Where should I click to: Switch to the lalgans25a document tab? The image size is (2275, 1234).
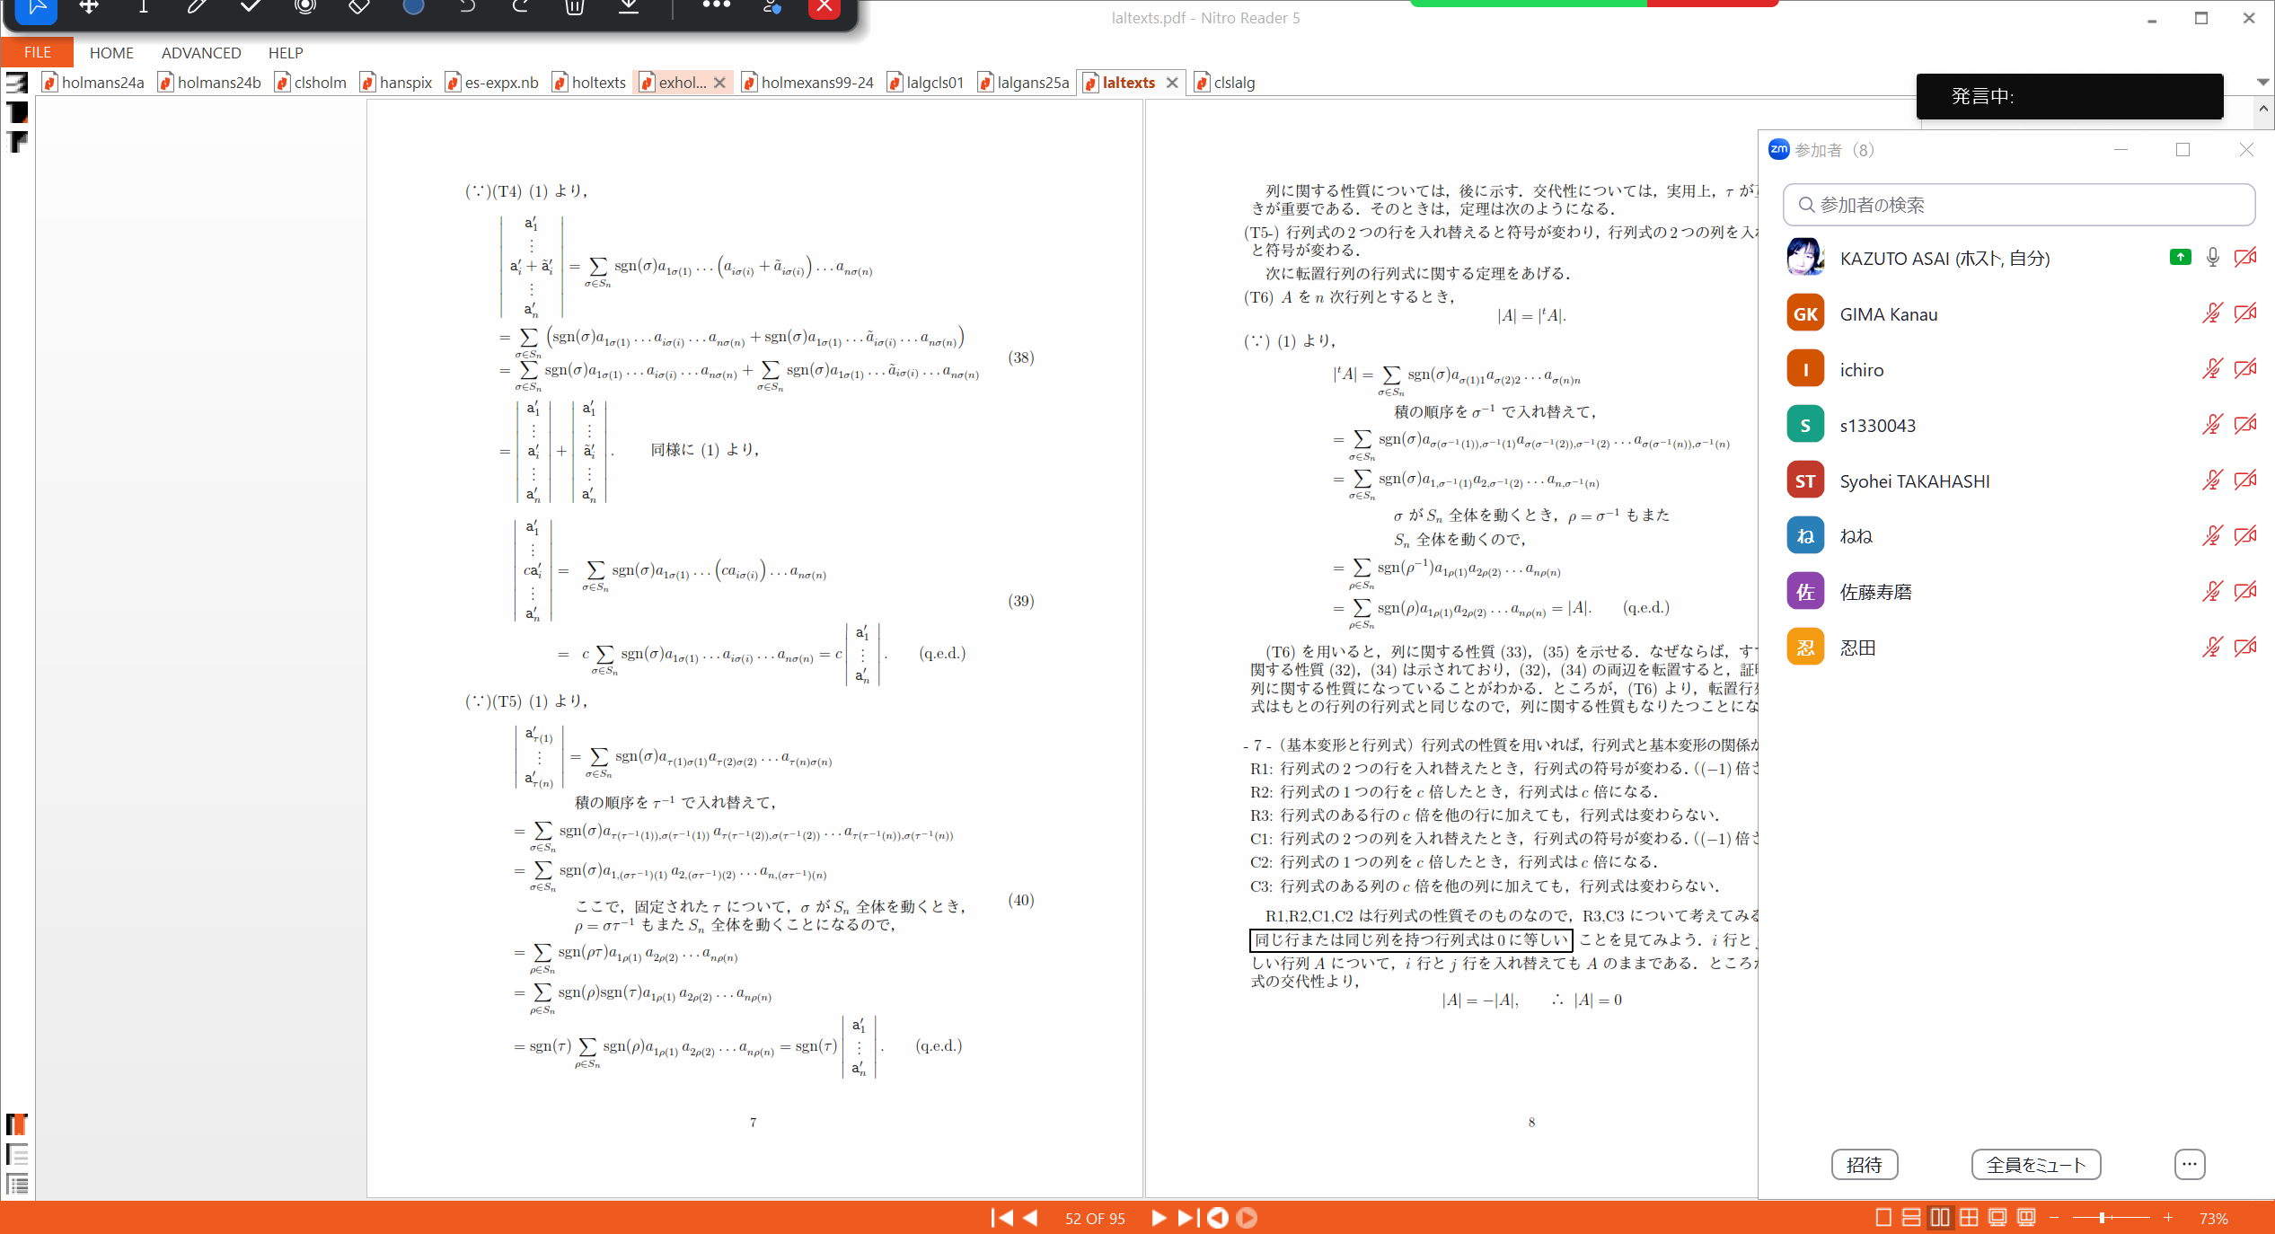[x=1024, y=83]
